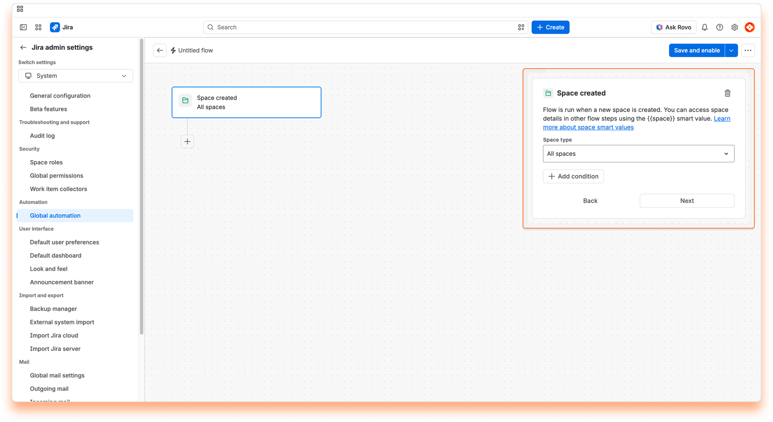
Task: Click the search magnifier icon
Action: click(210, 27)
